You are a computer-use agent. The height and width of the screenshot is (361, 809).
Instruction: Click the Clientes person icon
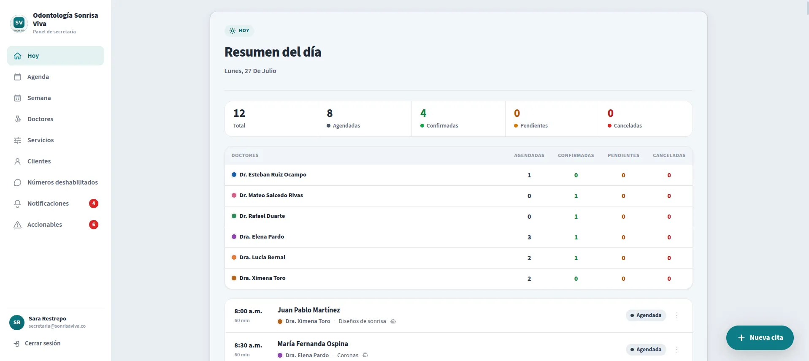17,161
